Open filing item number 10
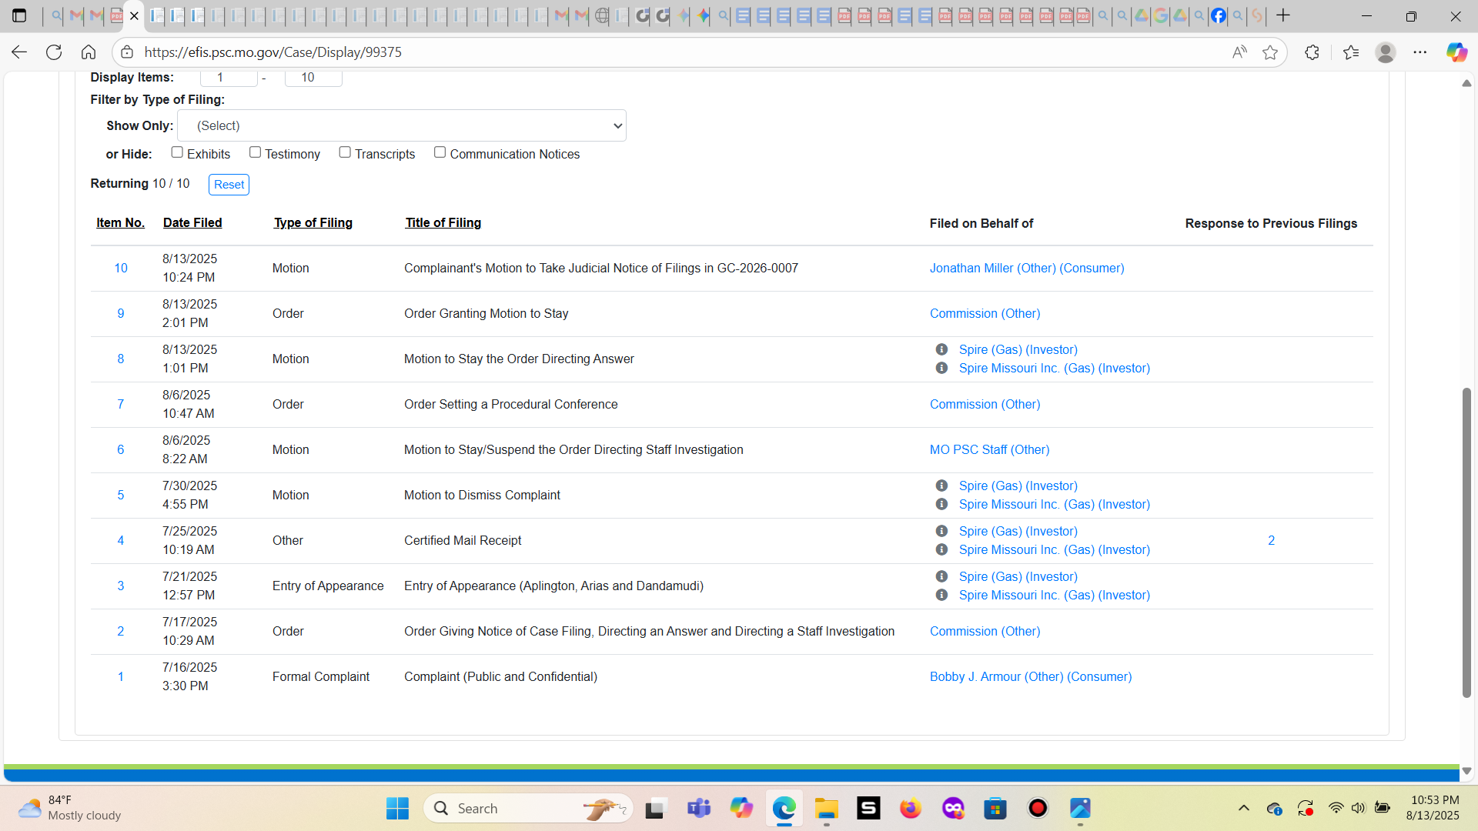This screenshot has height=831, width=1478. pyautogui.click(x=121, y=269)
